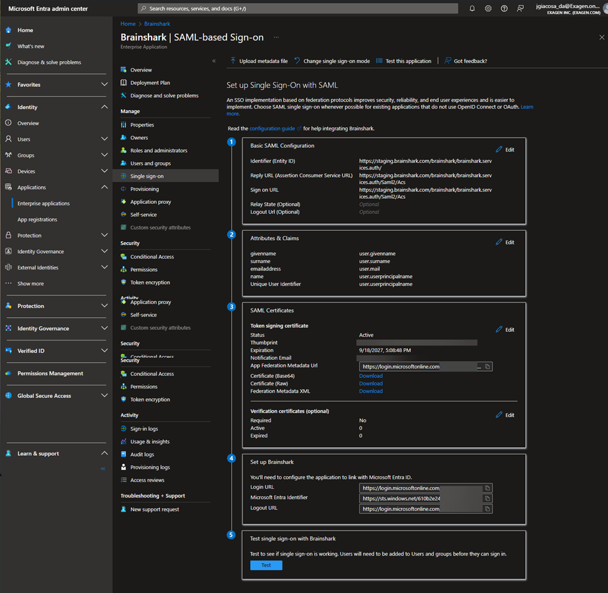Viewport: 608px width, 593px height.
Task: Copy the Logout URL value
Action: (487, 509)
